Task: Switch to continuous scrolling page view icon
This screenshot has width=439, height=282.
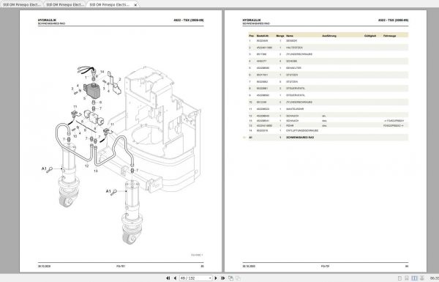Action: pos(407,278)
